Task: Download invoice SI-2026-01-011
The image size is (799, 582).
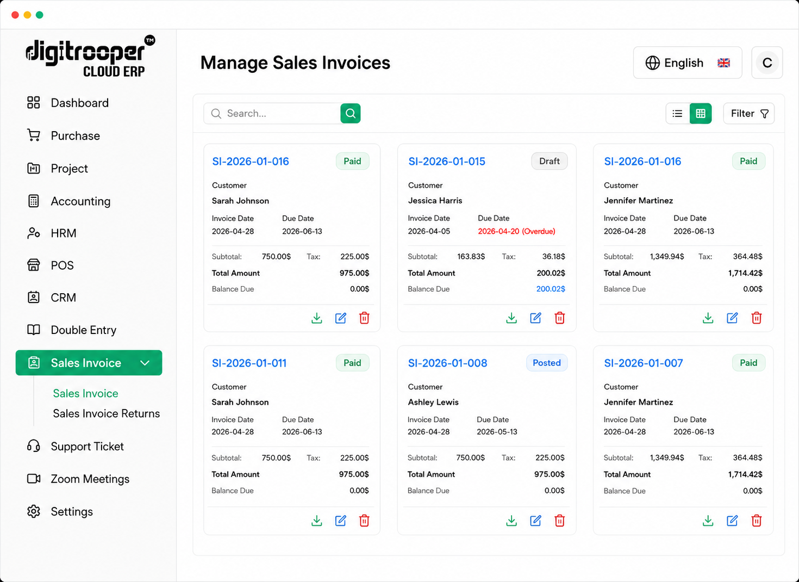Action: [316, 521]
